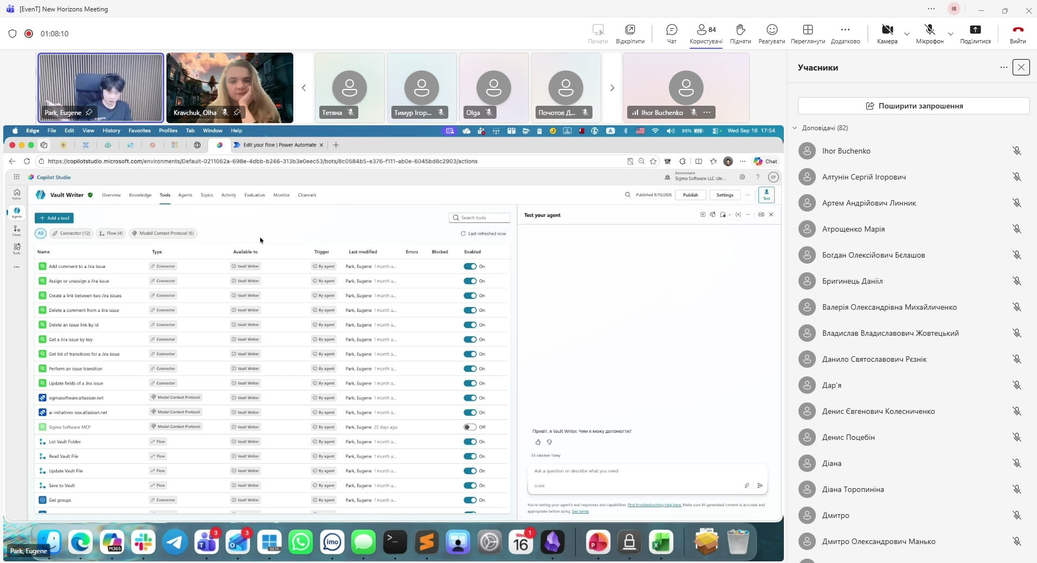Image resolution: width=1037 pixels, height=563 pixels.
Task: Open the microphone options dropdown arrow
Action: [x=950, y=34]
